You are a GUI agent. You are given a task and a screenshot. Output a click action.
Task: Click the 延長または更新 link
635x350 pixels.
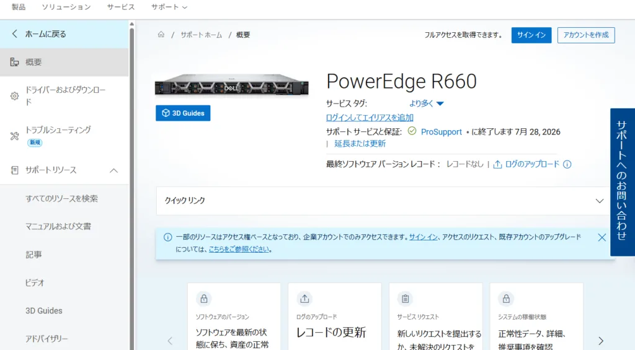(x=360, y=144)
